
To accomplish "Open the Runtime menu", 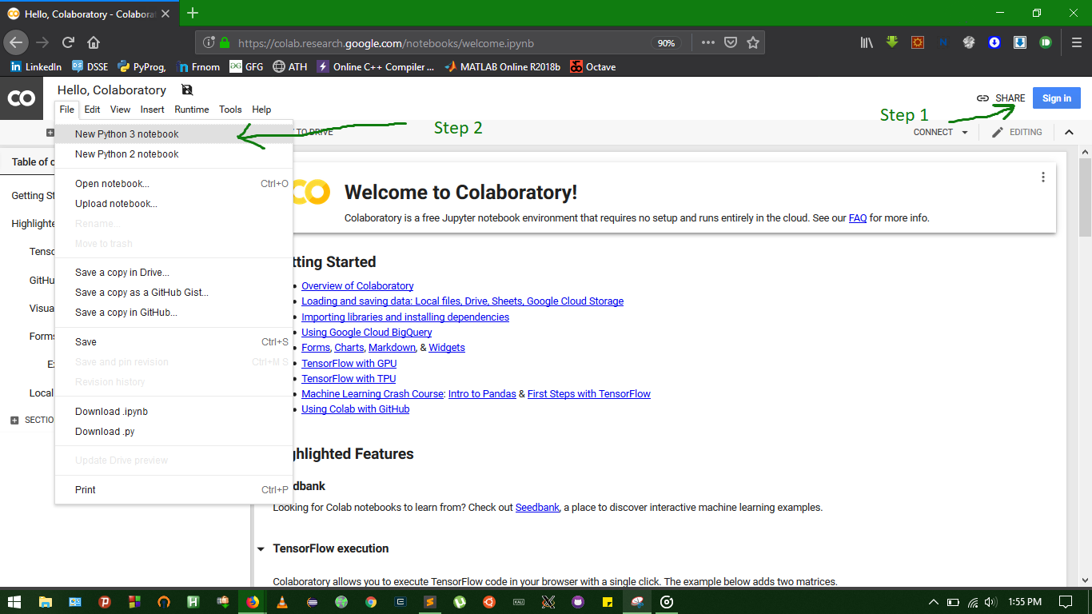I will point(192,110).
